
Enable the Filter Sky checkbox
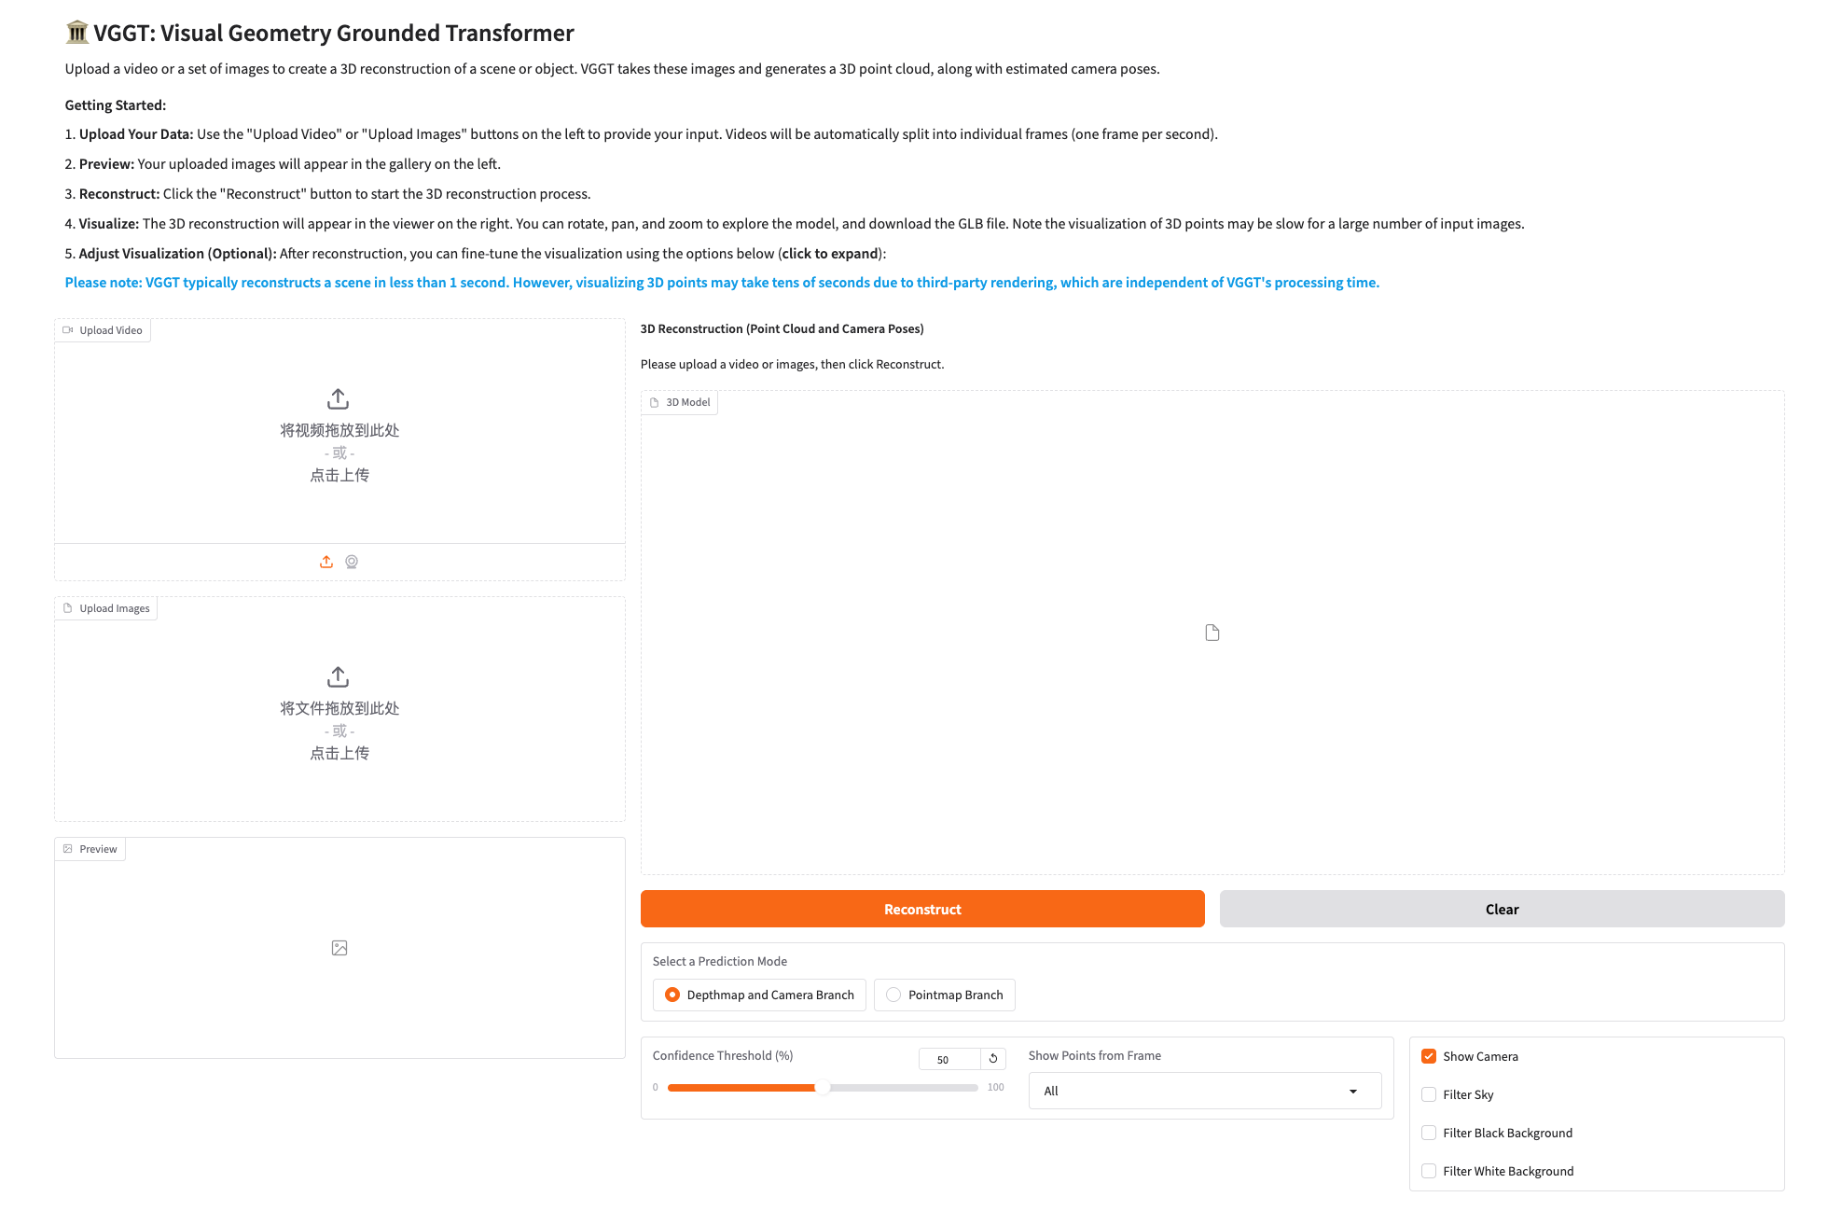tap(1429, 1094)
